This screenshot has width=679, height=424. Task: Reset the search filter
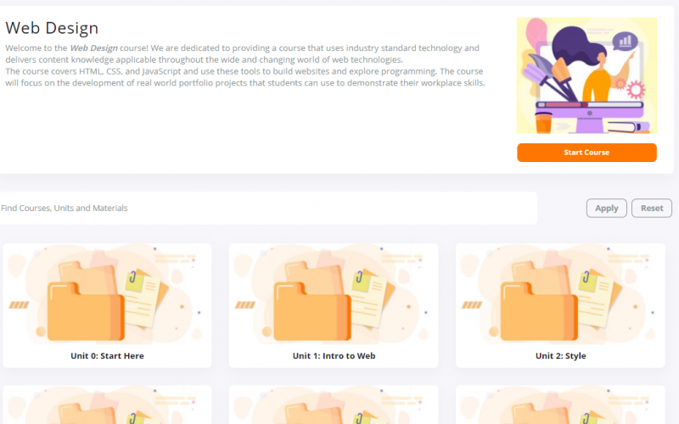(651, 208)
